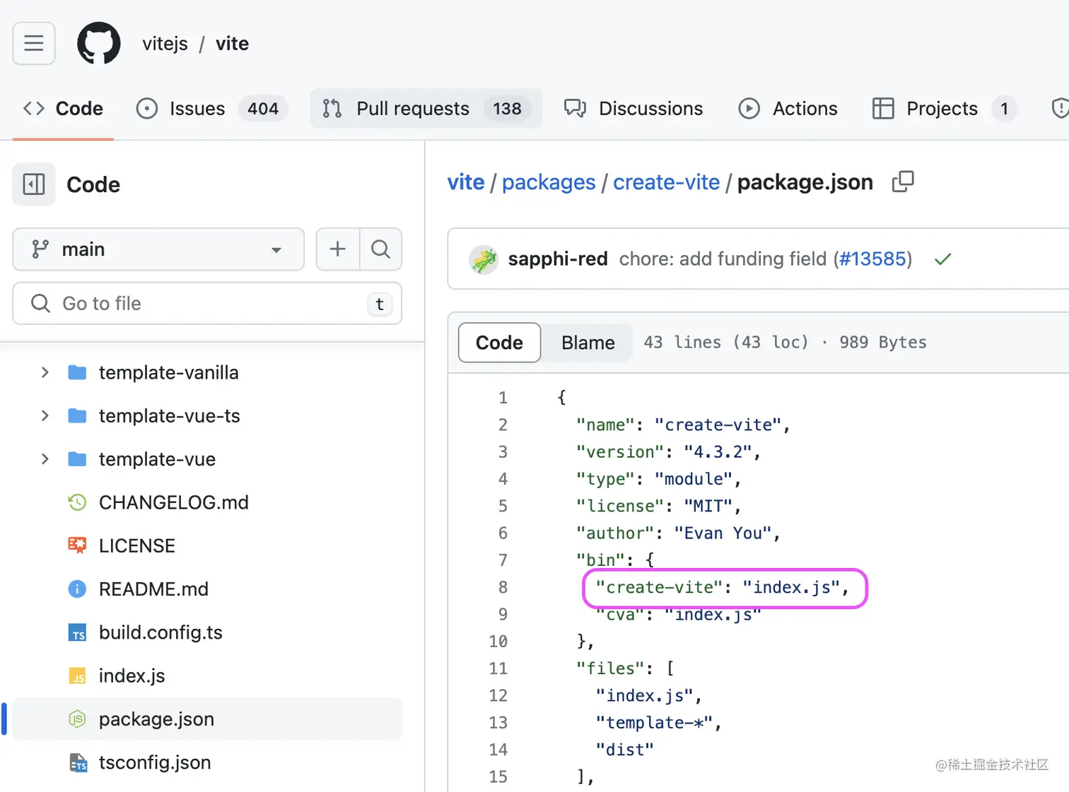Expand the template-vanilla folder chevron
The width and height of the screenshot is (1069, 792).
[x=45, y=372]
